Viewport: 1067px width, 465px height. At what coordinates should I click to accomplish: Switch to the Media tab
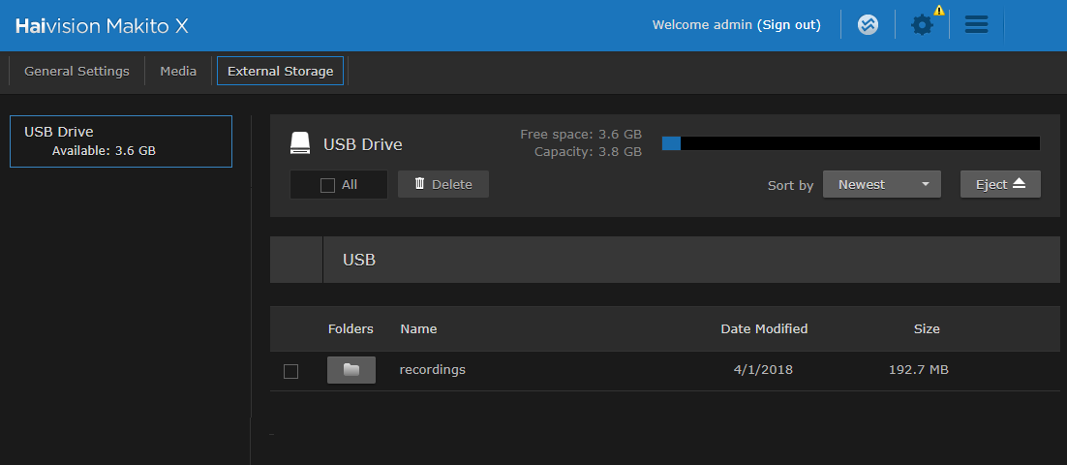tap(178, 71)
